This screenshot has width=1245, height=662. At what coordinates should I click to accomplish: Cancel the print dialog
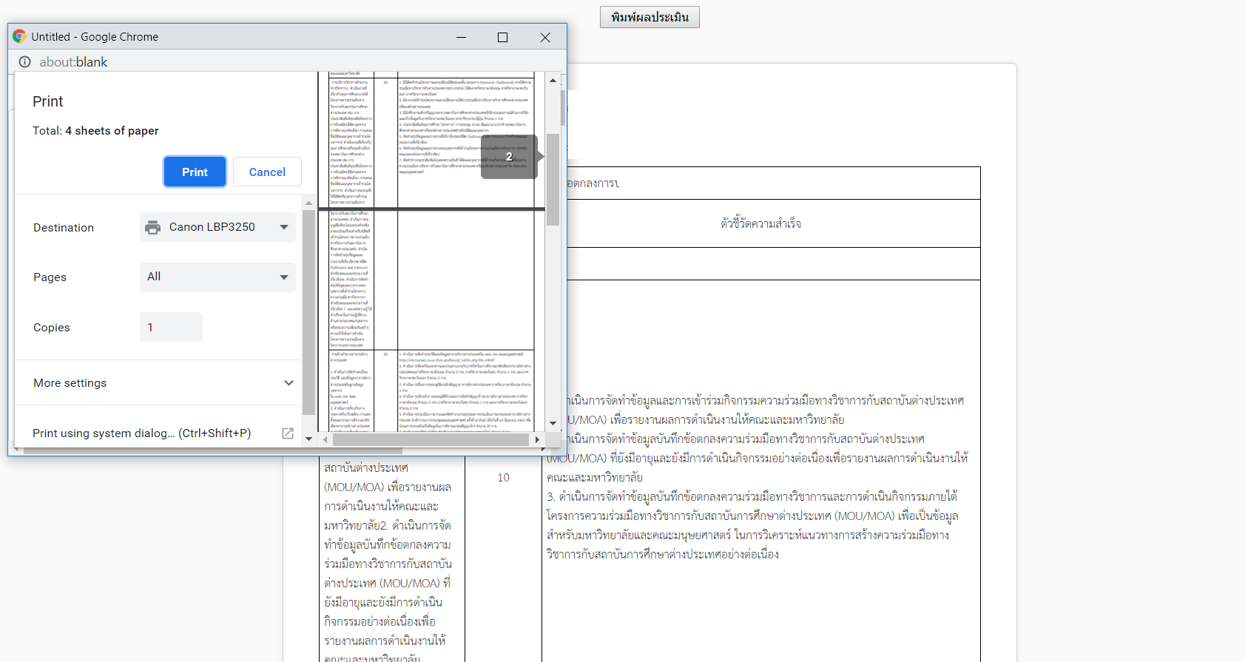267,172
